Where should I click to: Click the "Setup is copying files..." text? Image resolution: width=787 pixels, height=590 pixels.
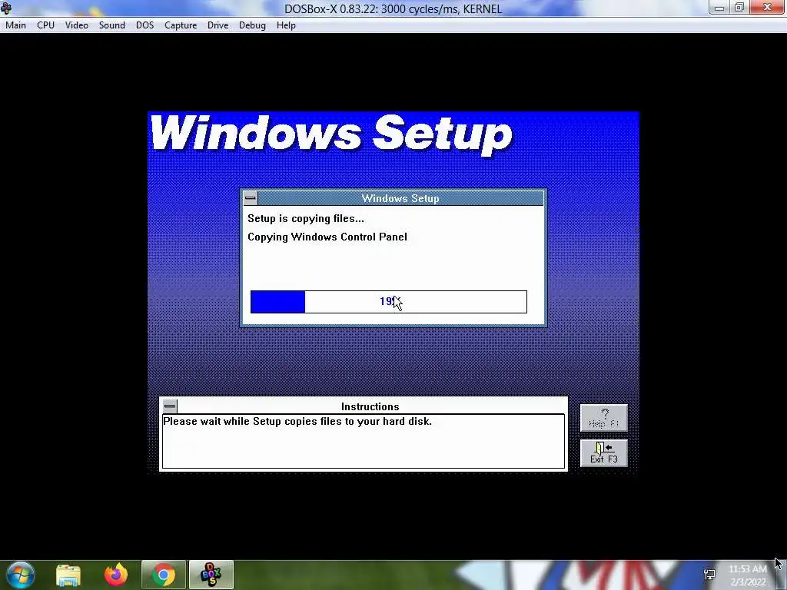click(x=306, y=219)
